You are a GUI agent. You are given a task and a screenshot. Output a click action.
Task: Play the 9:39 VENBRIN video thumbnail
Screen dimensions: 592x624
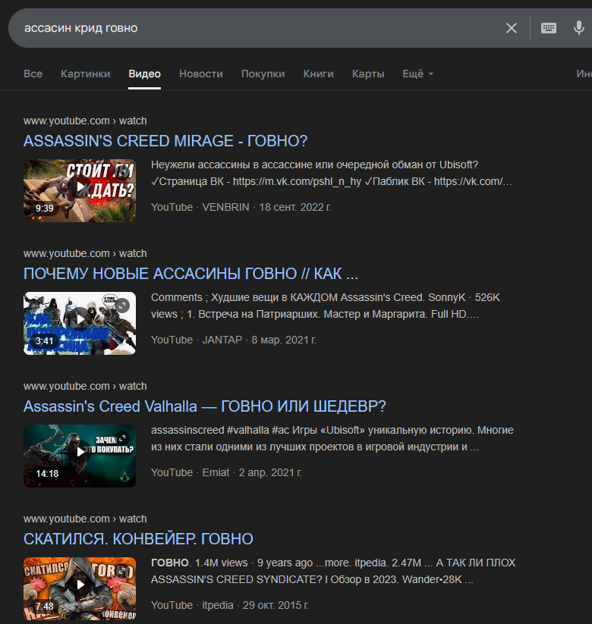(80, 190)
